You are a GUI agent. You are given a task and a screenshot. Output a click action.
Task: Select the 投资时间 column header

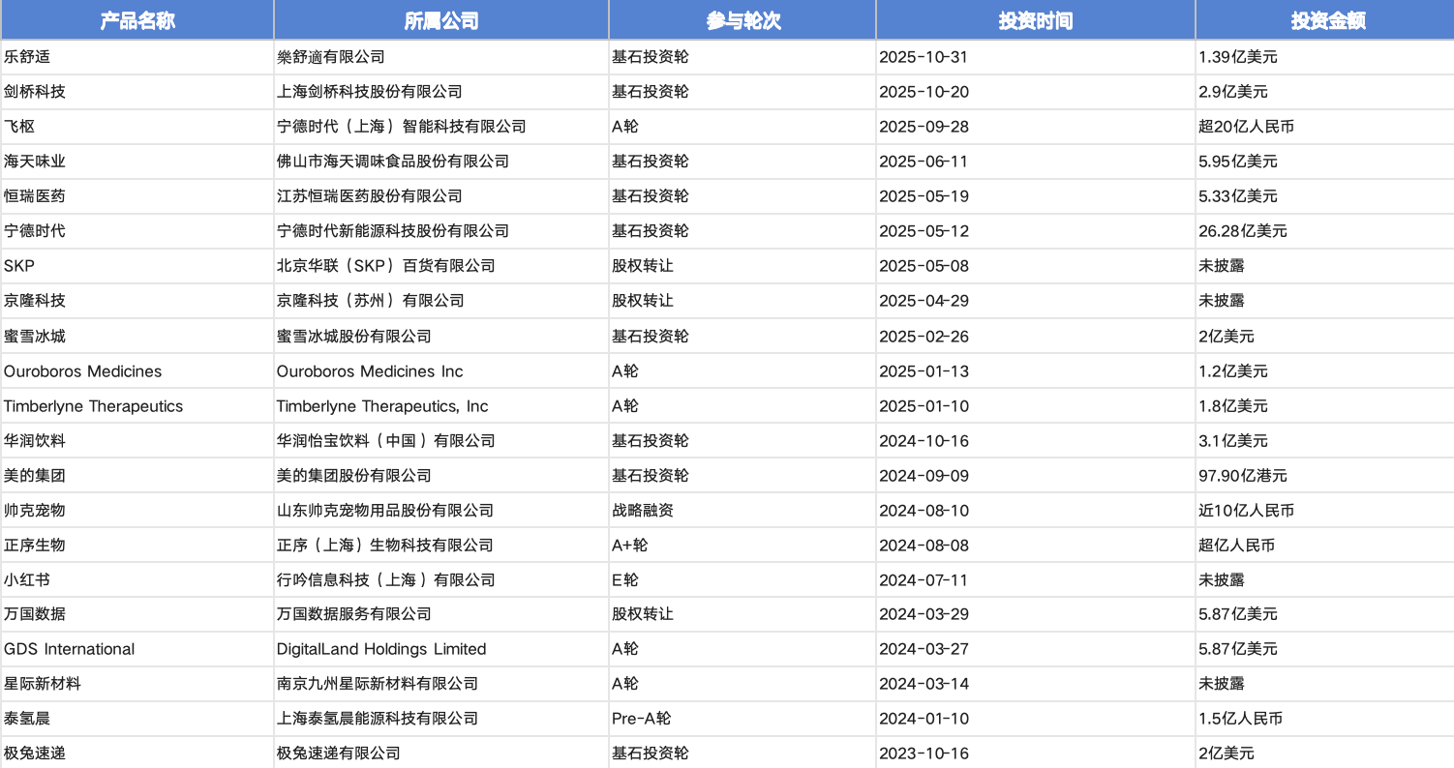(x=1035, y=20)
